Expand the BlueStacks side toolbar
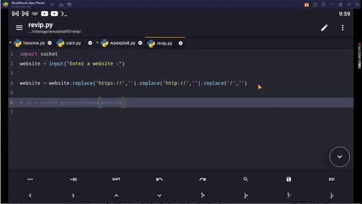This screenshot has width=362, height=204. 357,5
